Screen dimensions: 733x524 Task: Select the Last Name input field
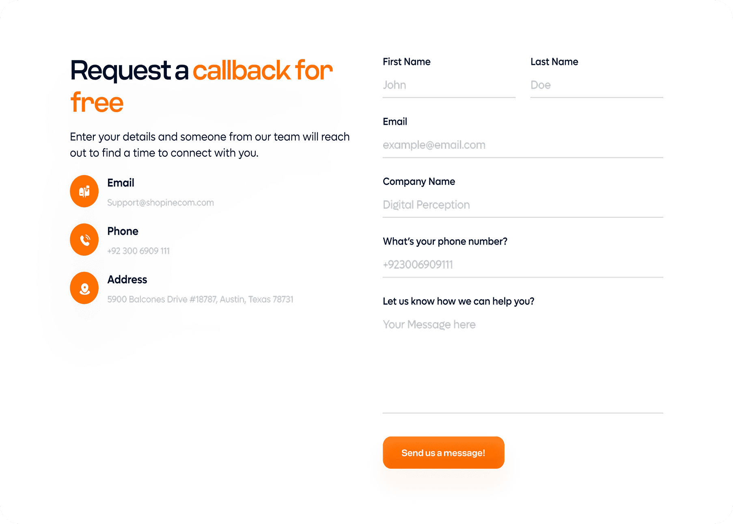point(597,85)
